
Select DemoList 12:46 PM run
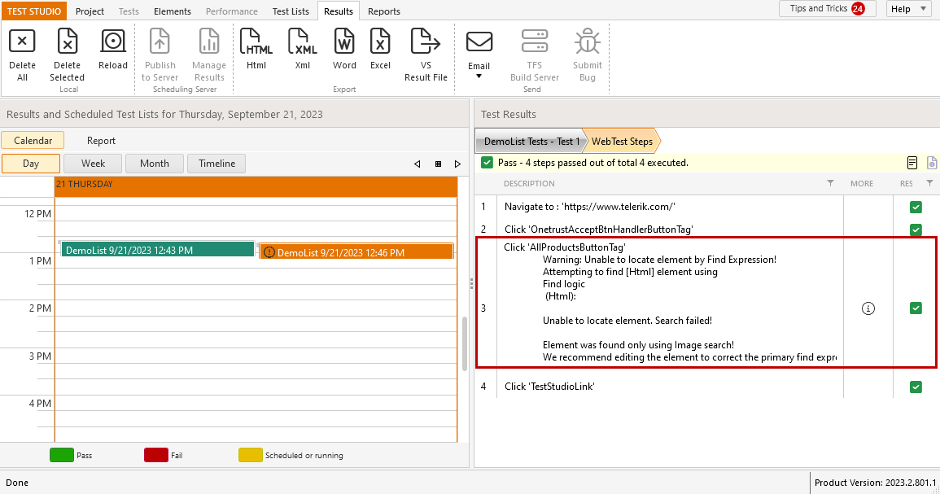(356, 251)
